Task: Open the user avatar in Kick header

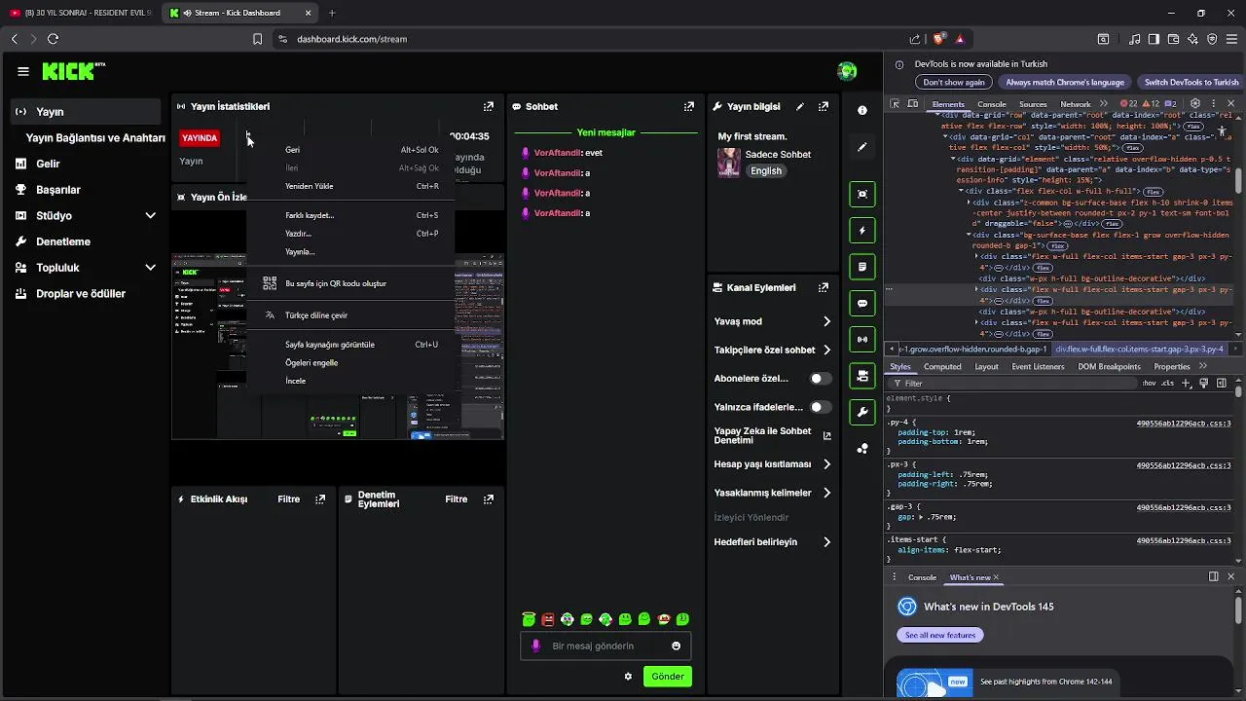Action: (847, 71)
